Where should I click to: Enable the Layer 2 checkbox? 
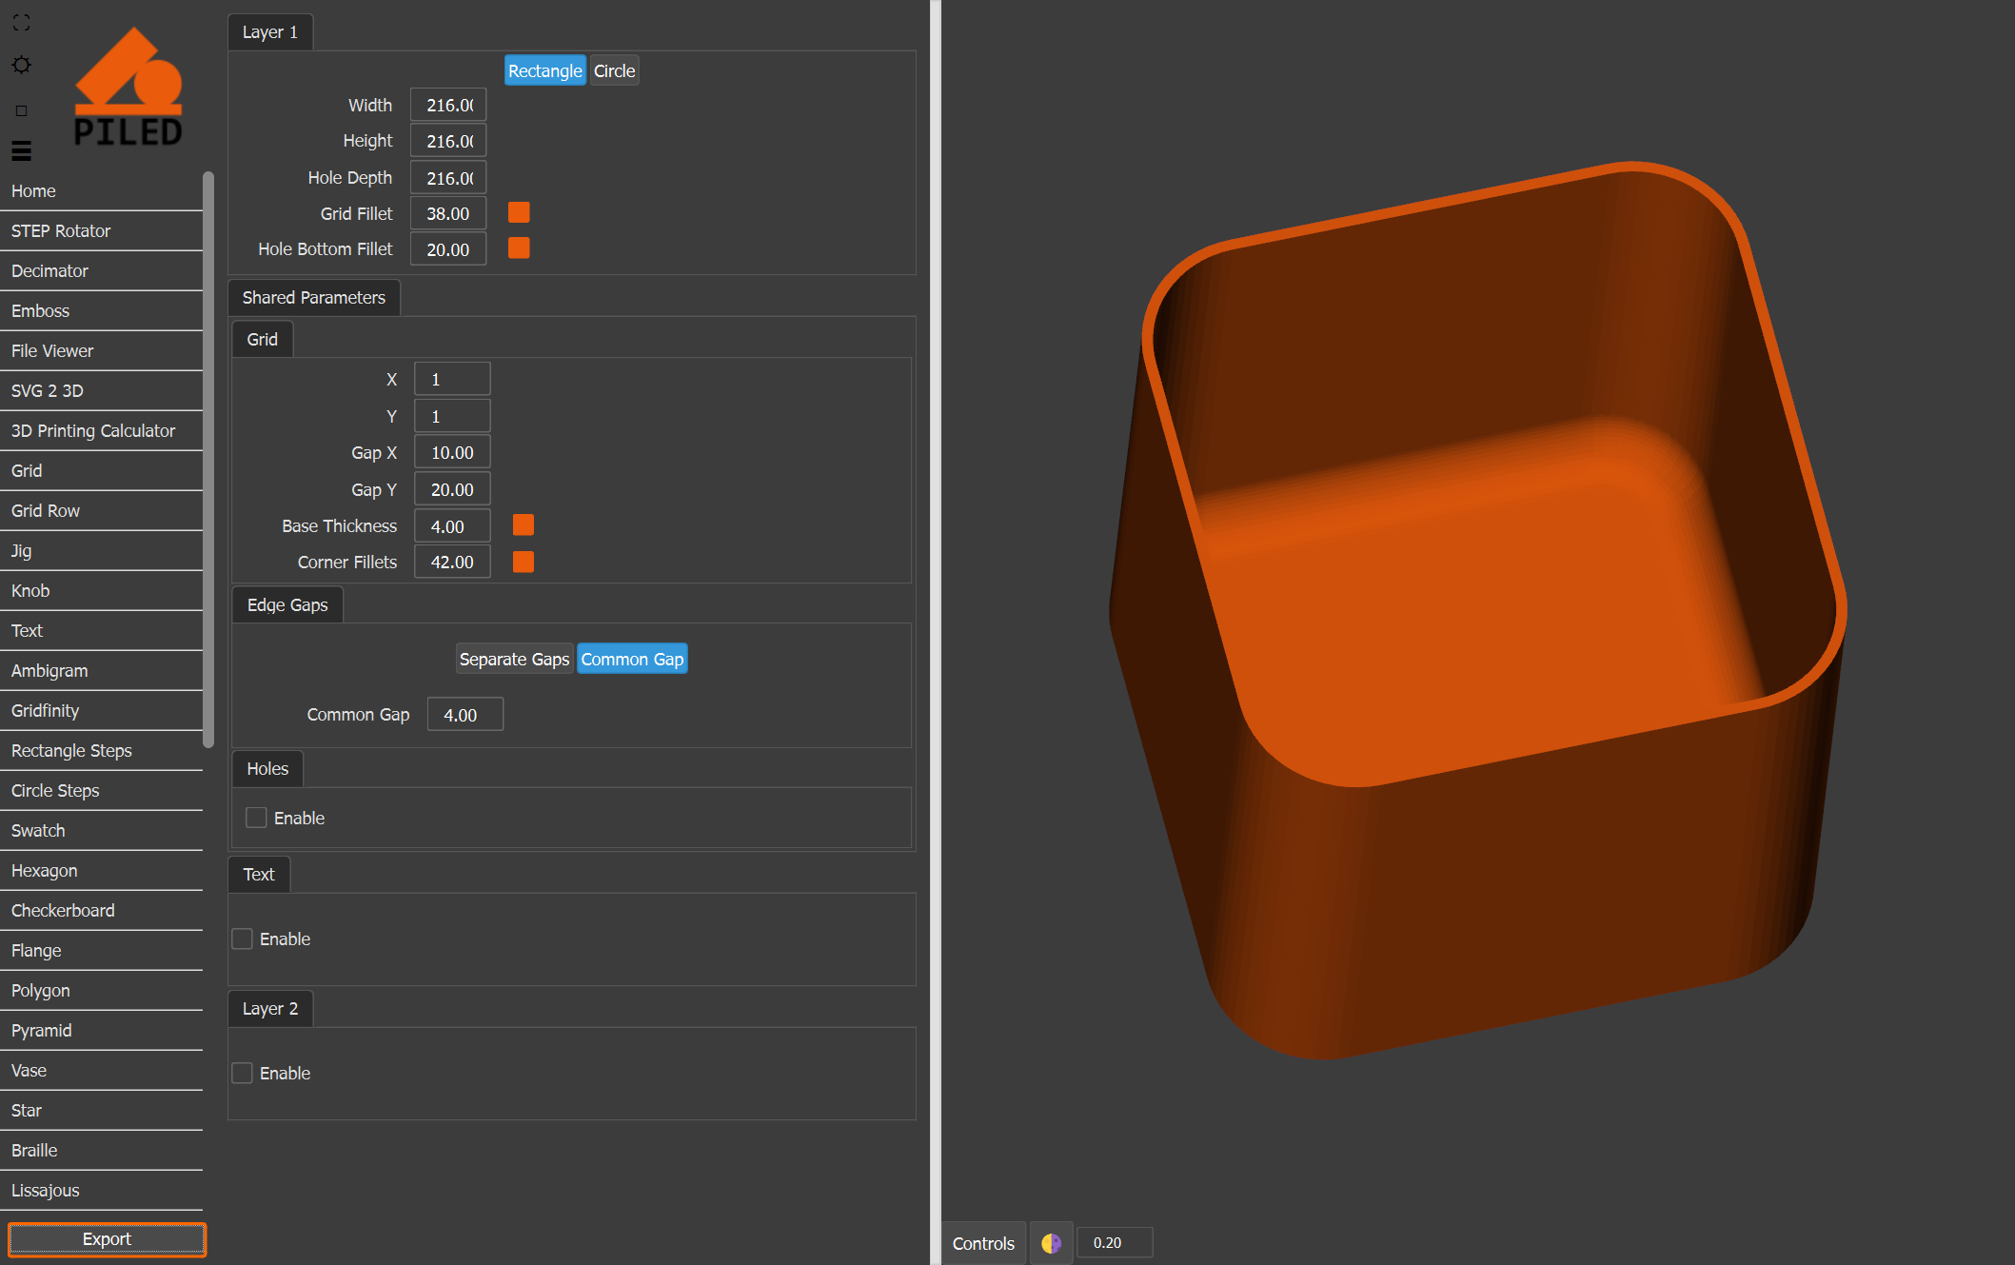click(x=243, y=1073)
